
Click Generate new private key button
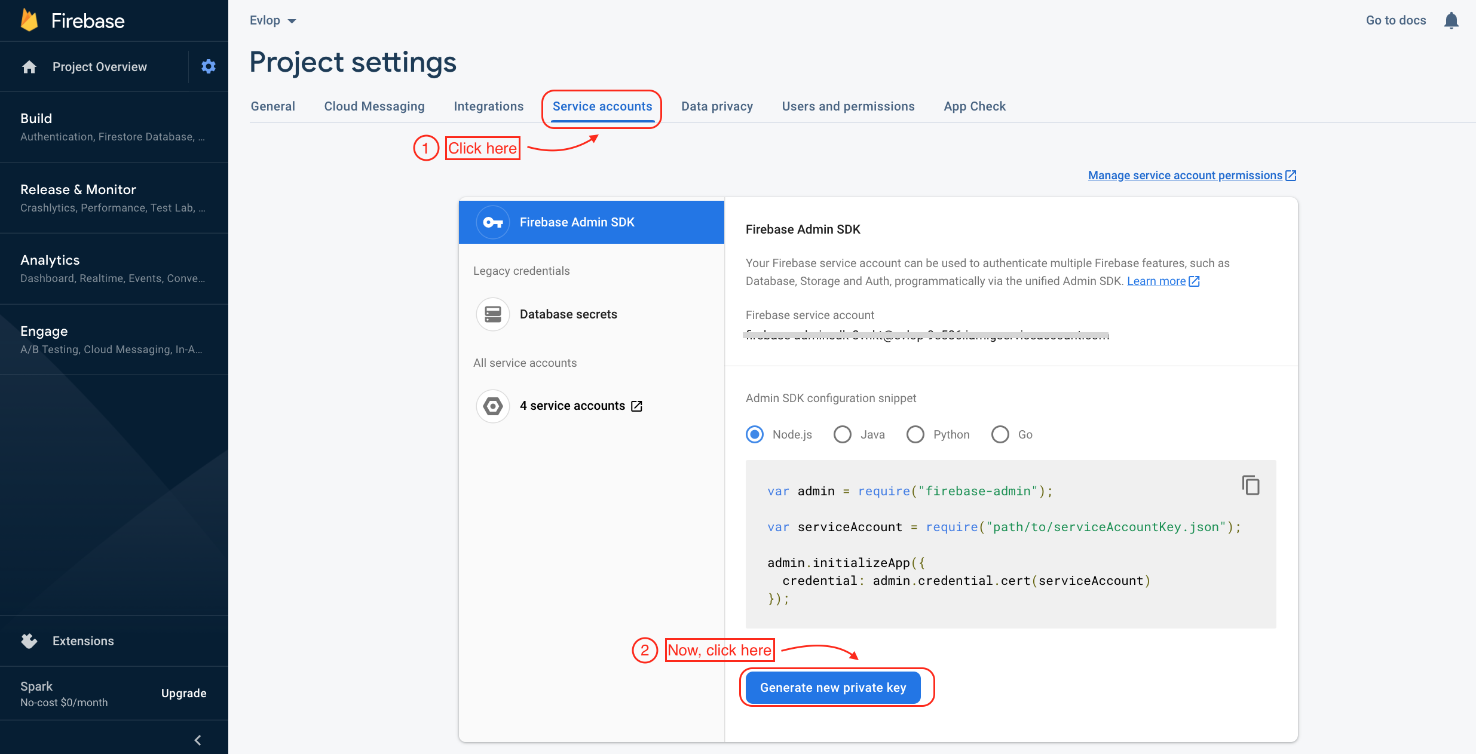pos(833,688)
